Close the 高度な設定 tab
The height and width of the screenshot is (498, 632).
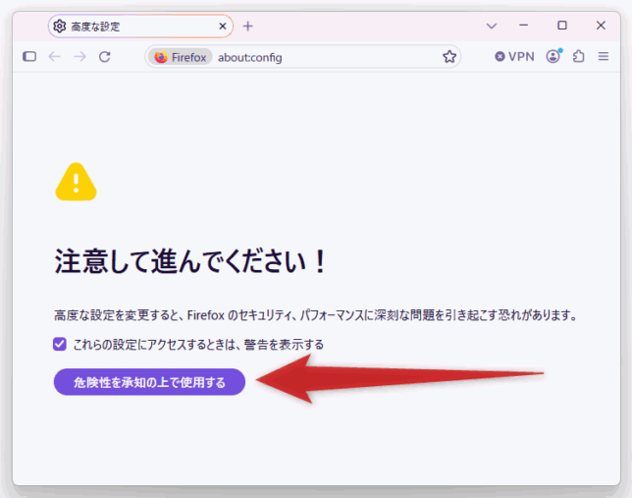coord(223,27)
